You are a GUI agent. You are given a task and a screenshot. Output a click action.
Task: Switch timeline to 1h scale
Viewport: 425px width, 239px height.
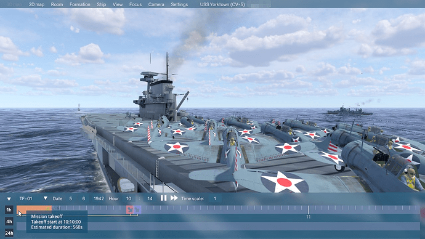(9, 209)
